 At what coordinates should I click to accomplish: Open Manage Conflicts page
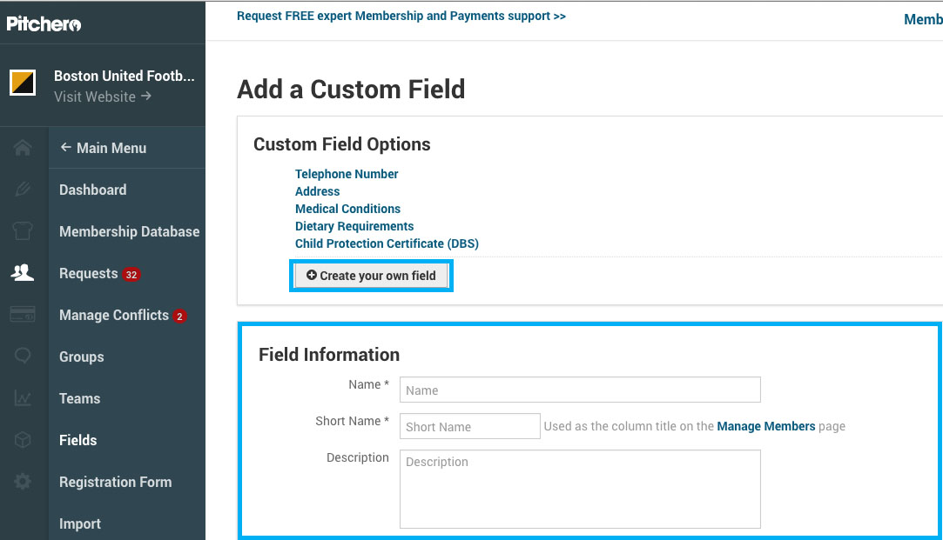(x=114, y=315)
